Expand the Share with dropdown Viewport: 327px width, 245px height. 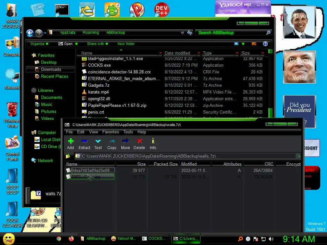tap(97, 44)
